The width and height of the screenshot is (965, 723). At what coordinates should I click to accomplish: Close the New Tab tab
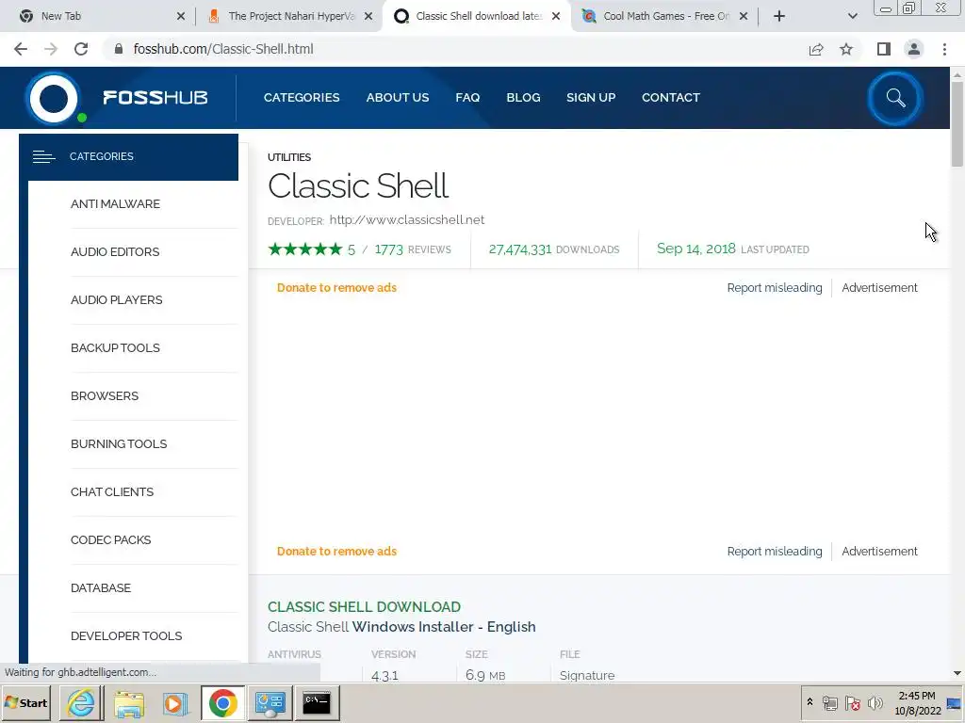(x=180, y=16)
